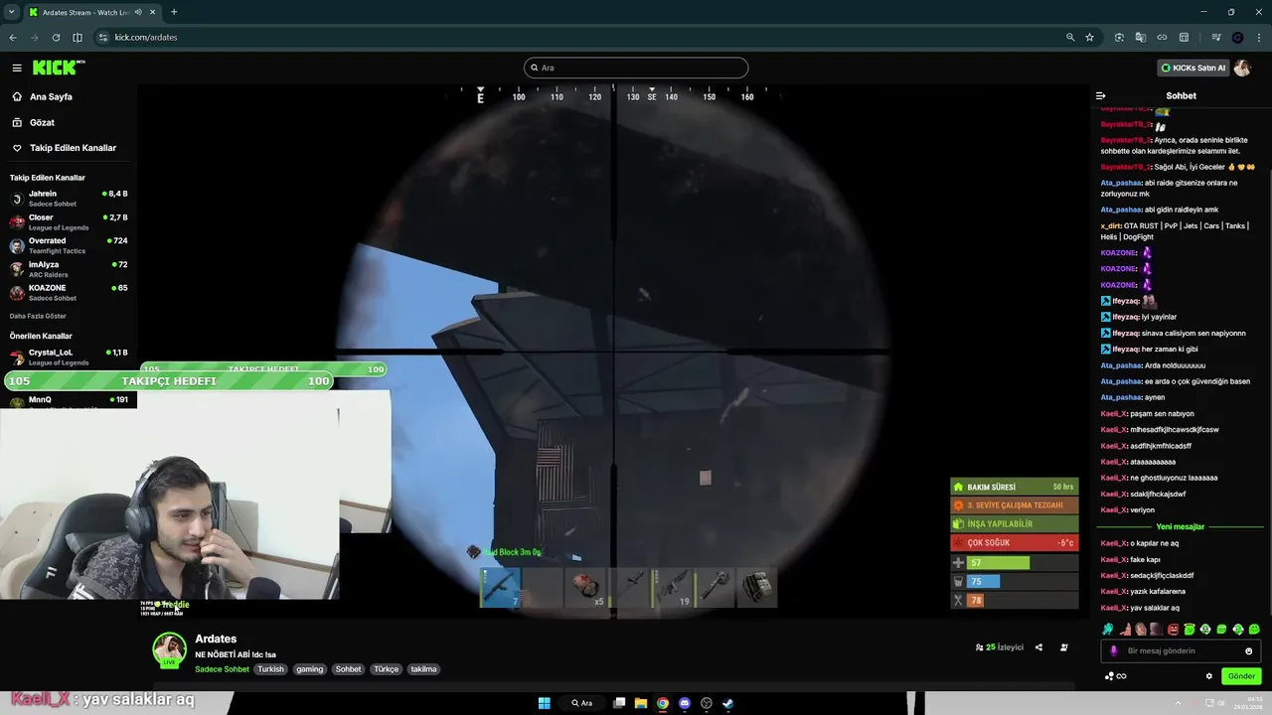
Task: Click the taskbar Ara search box
Action: (x=582, y=703)
